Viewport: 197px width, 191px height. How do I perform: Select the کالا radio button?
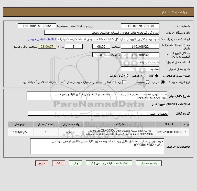pos(157,76)
